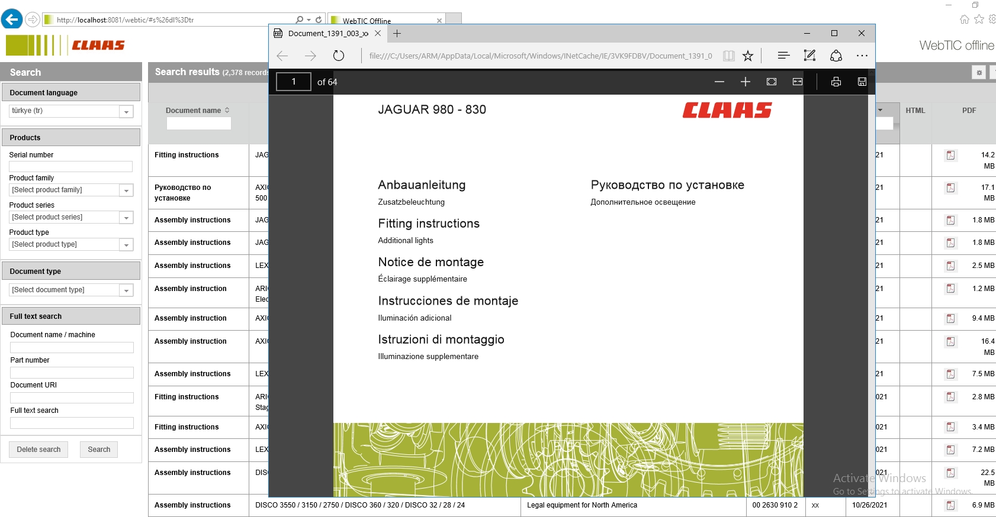Expand the Document type dropdown
The height and width of the screenshot is (517, 996).
pyautogui.click(x=126, y=290)
